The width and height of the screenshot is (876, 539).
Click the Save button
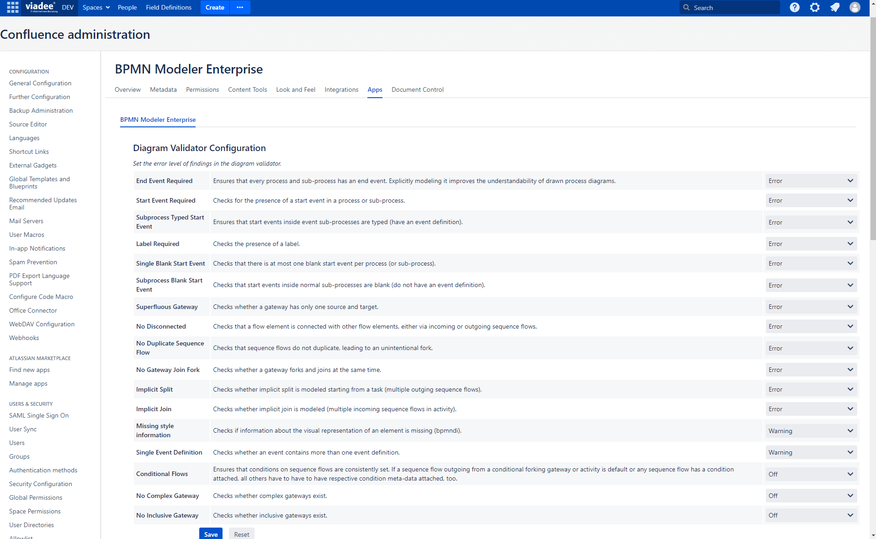pos(211,534)
